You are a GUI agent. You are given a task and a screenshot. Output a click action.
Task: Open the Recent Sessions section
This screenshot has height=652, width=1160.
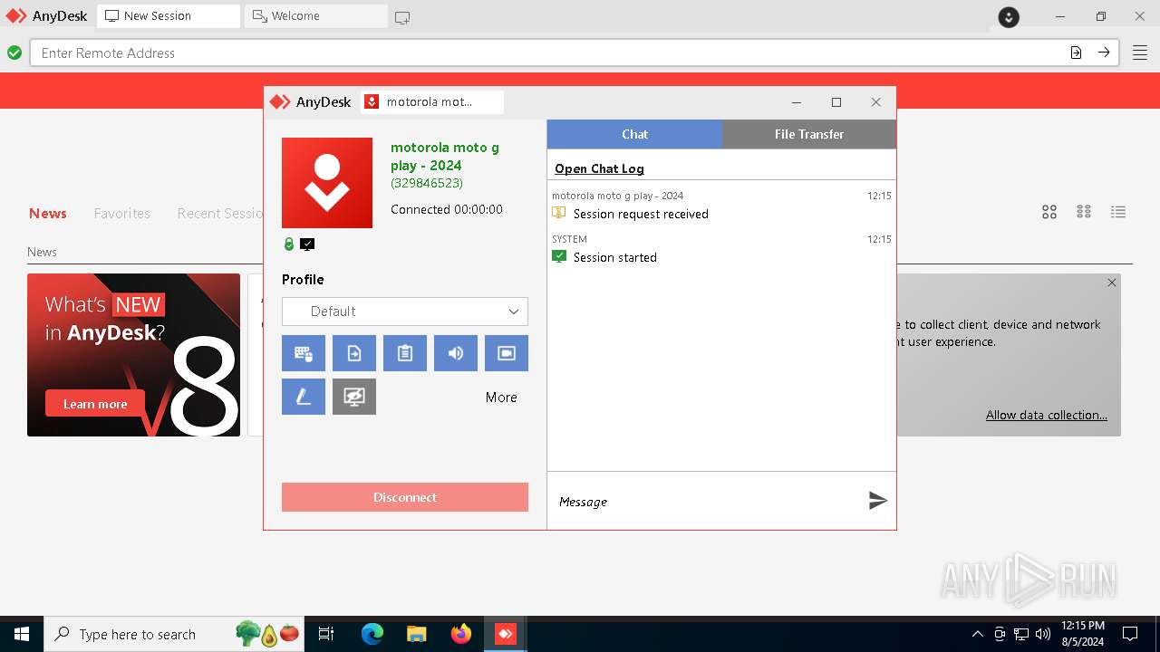pyautogui.click(x=220, y=214)
